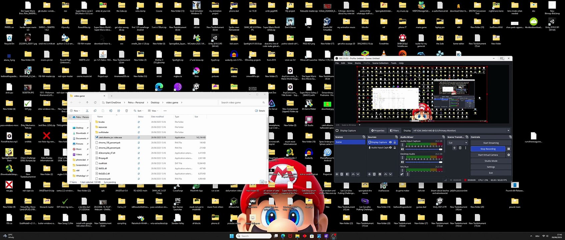Screen dimensions: 565x240
Task: Open the New dropdown in File Explorer
Action: 76,111
